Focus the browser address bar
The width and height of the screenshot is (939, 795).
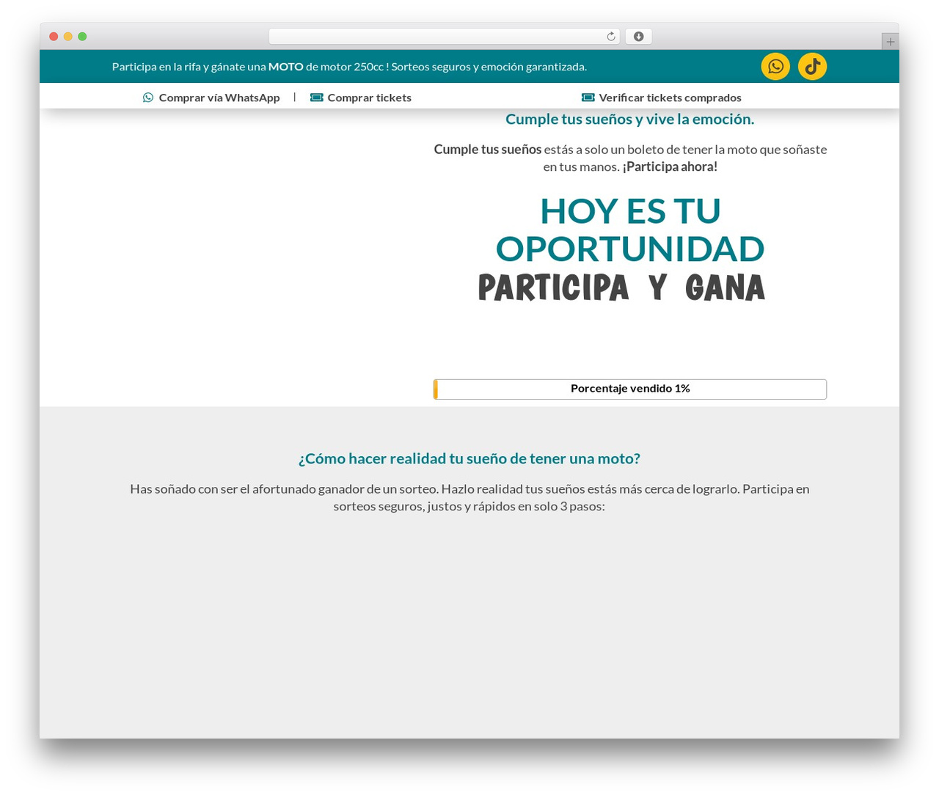[444, 37]
